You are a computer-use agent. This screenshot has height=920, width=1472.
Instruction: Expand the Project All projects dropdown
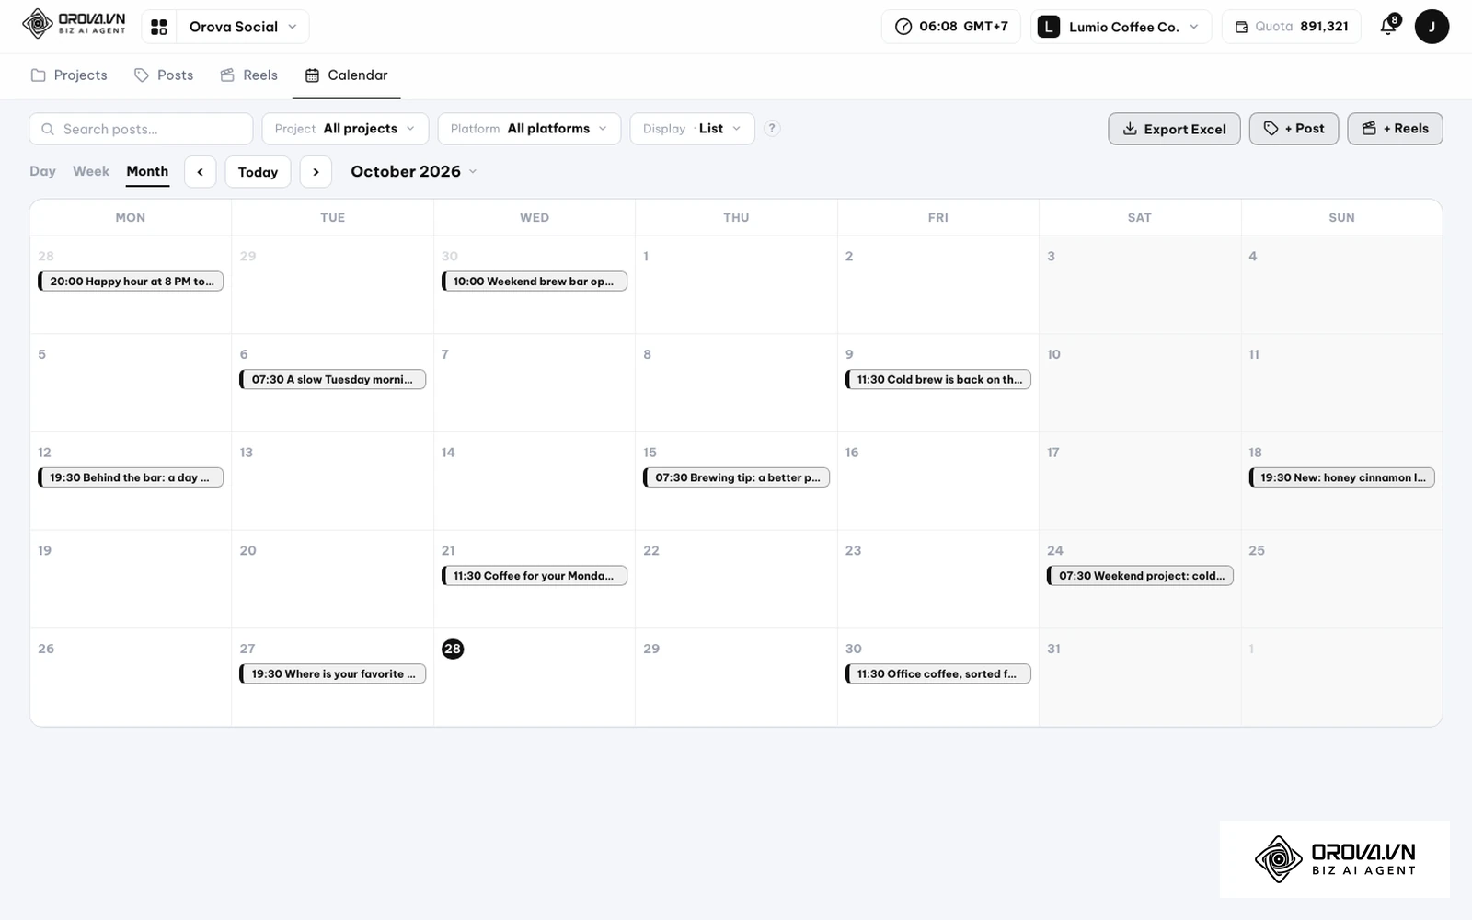pyautogui.click(x=345, y=129)
